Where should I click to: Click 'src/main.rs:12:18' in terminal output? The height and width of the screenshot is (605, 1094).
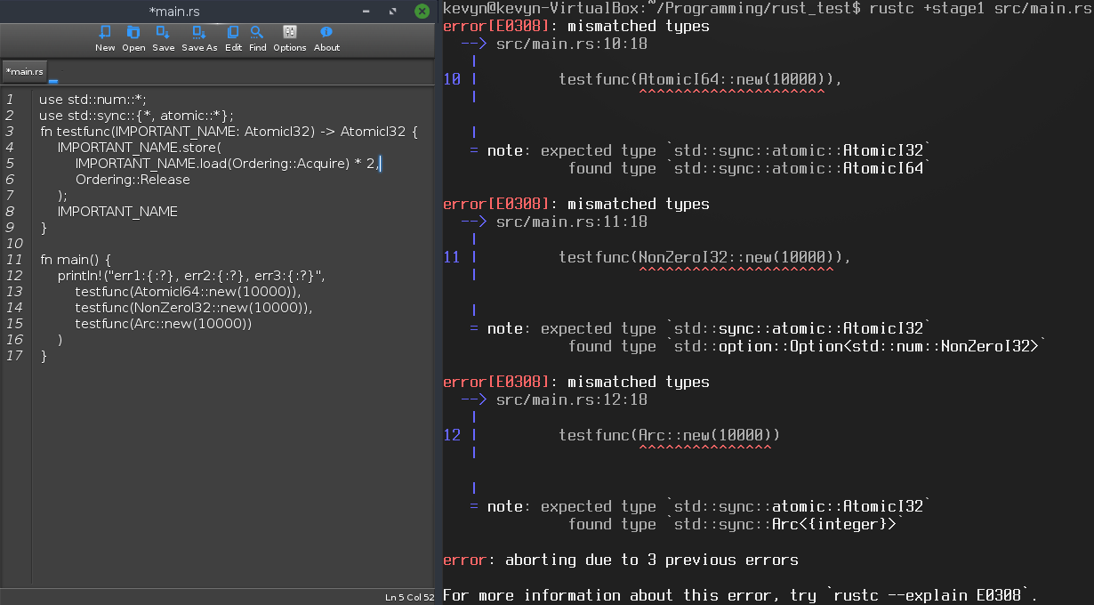coord(571,399)
